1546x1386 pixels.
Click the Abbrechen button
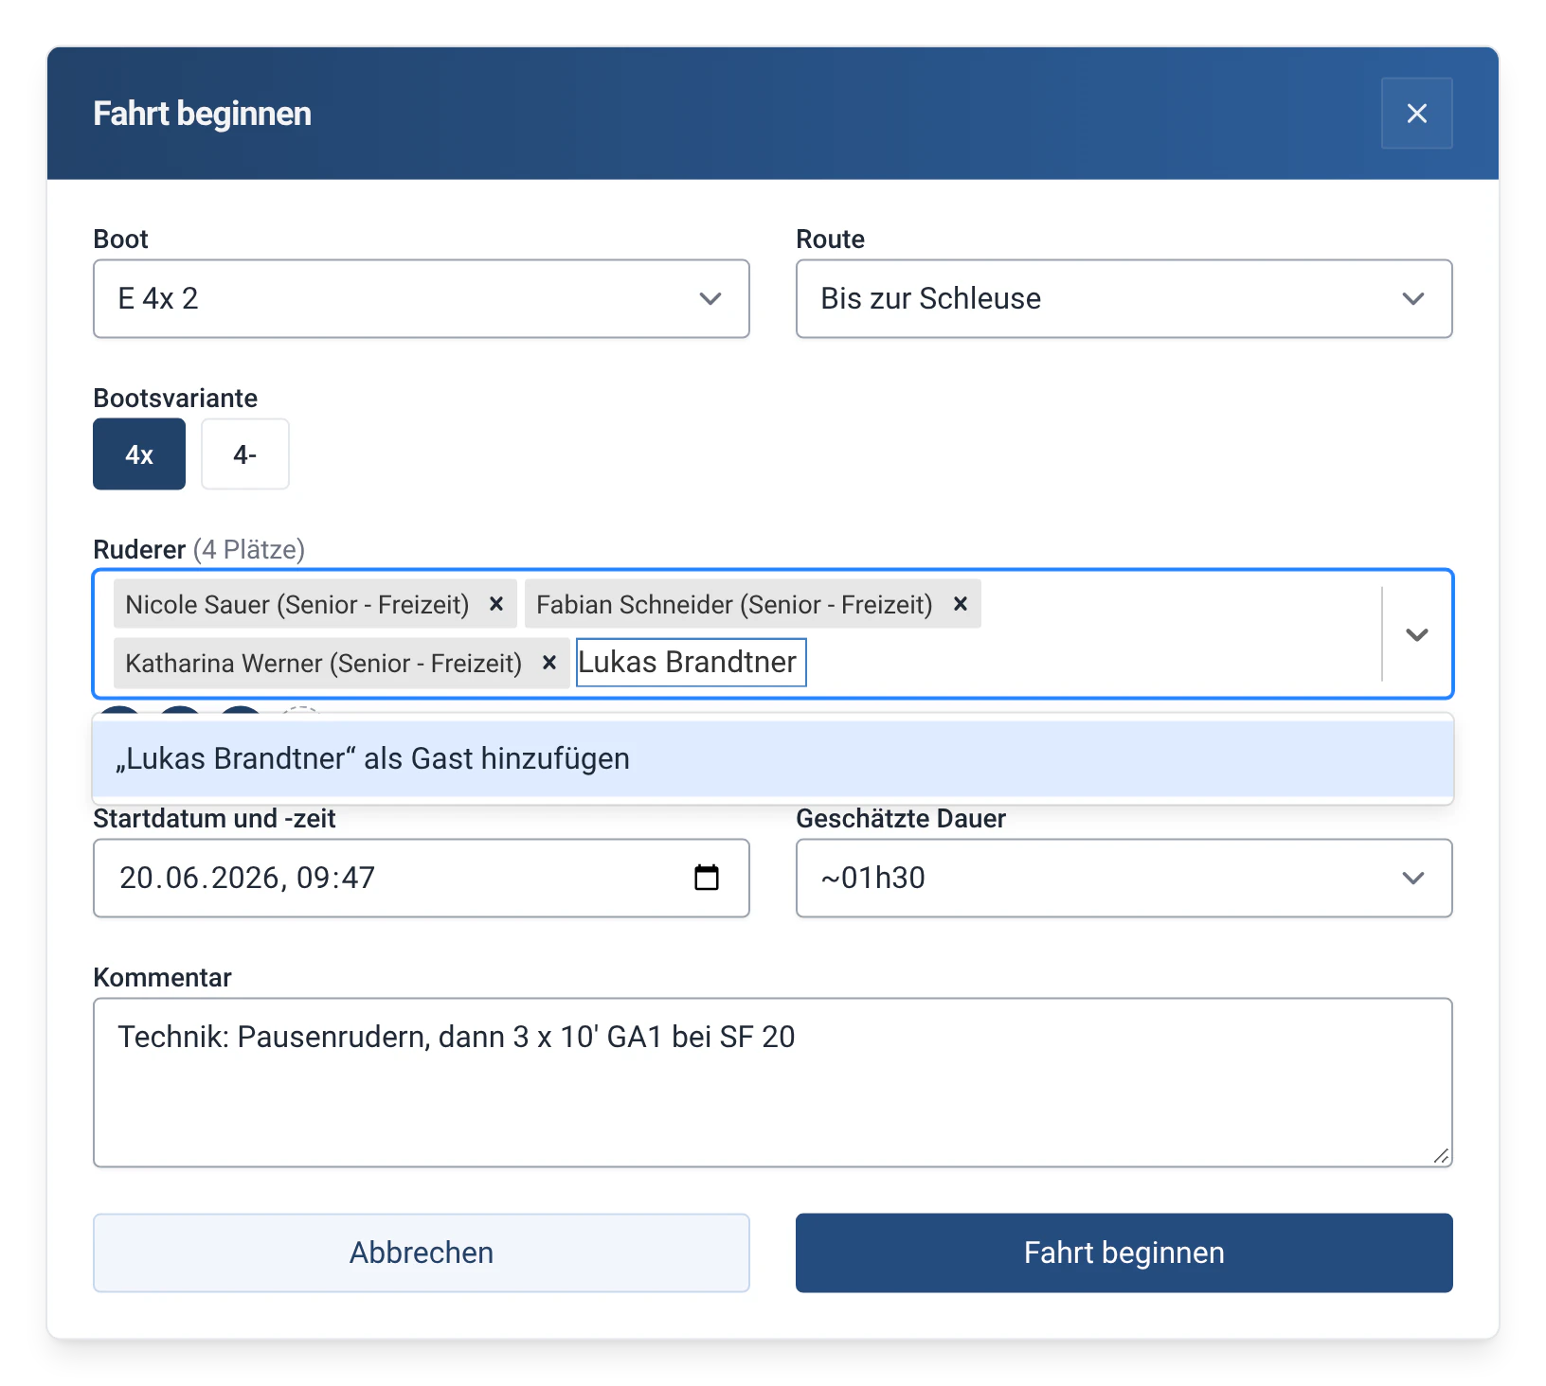coord(422,1253)
